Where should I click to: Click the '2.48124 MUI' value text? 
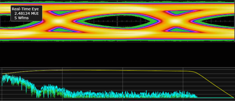tap(27, 13)
